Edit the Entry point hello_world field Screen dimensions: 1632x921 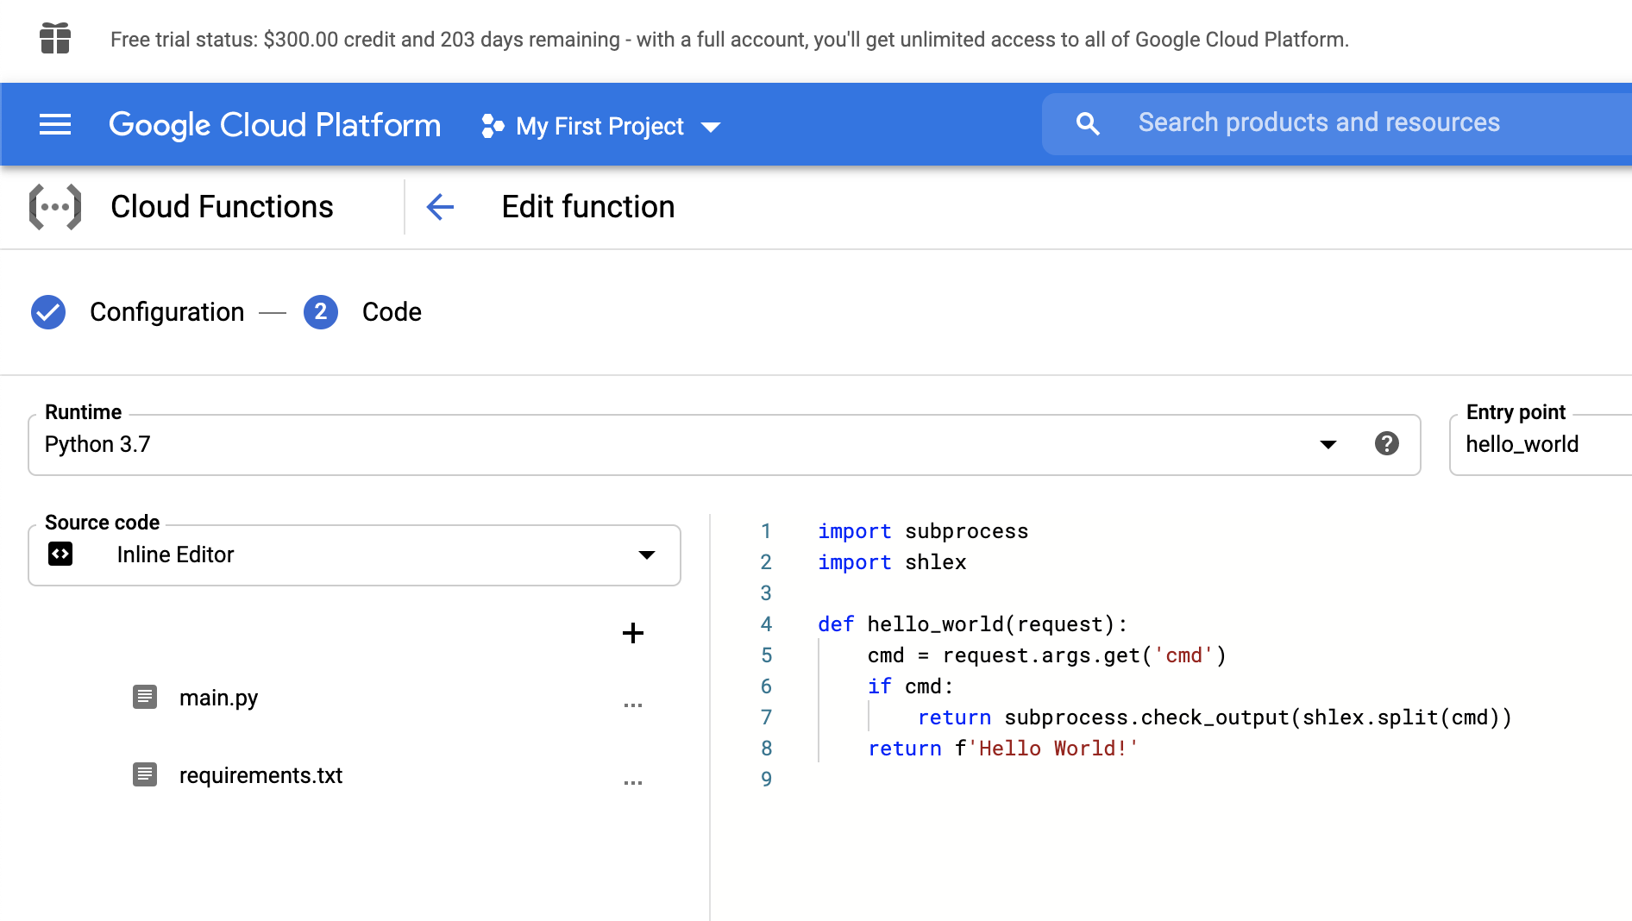(x=1541, y=444)
